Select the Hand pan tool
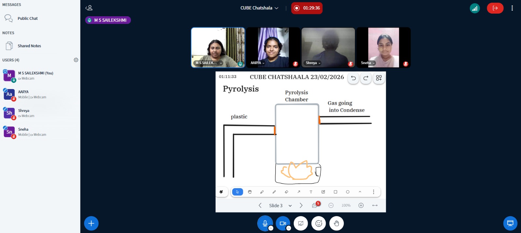This screenshot has height=233, width=521. pos(250,192)
